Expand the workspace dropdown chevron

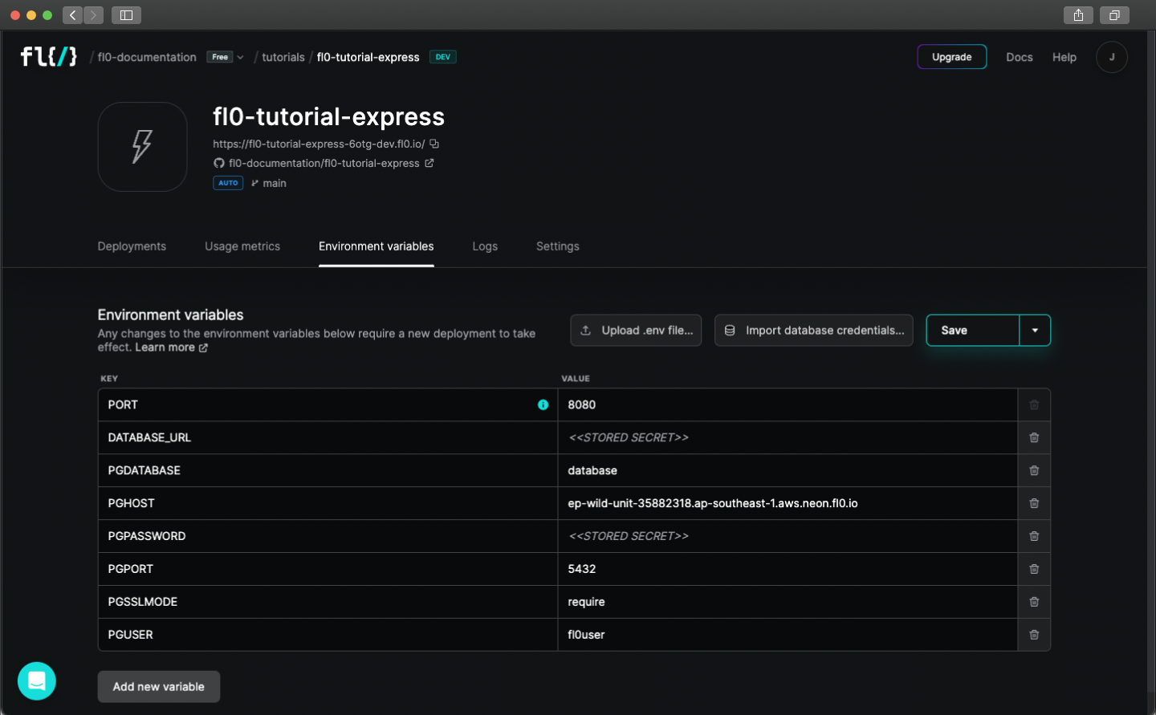tap(240, 57)
